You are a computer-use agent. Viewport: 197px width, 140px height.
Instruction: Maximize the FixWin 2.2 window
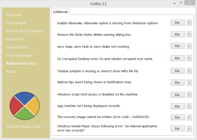coord(181,3)
